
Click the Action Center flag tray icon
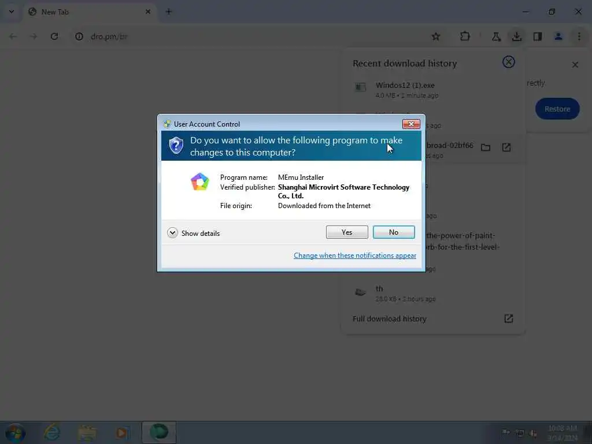(x=505, y=433)
